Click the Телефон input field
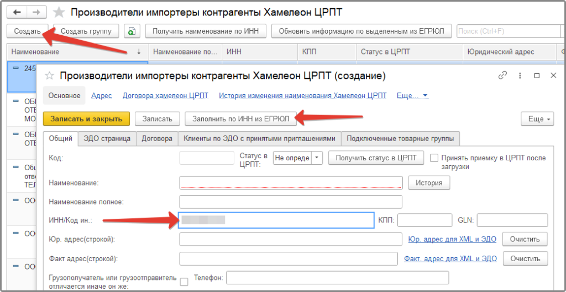The height and width of the screenshot is (292, 566). click(x=338, y=278)
